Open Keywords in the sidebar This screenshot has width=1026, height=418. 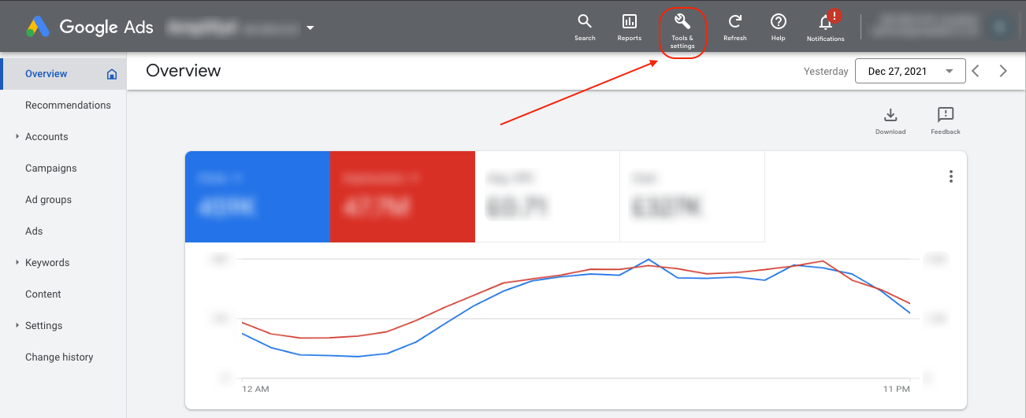pyautogui.click(x=47, y=263)
